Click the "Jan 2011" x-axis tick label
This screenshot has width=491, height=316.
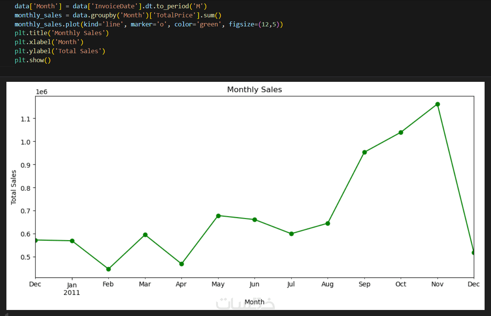(x=72, y=288)
